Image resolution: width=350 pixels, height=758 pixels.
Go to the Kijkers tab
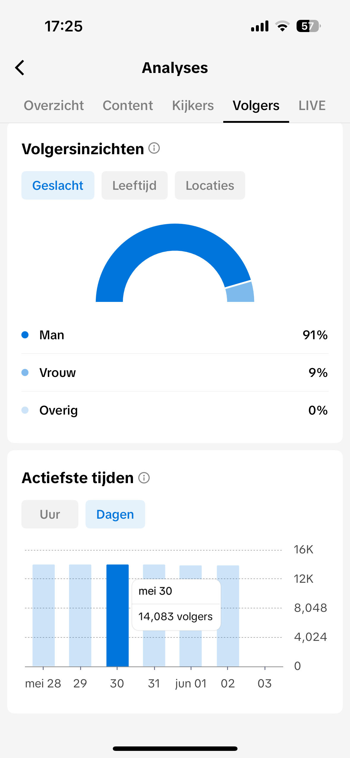(x=193, y=106)
